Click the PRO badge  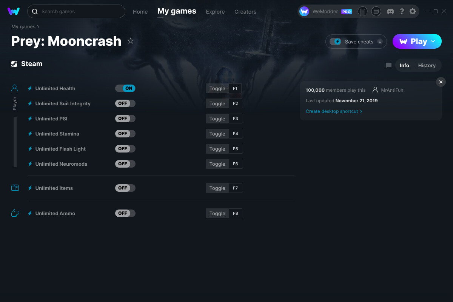coord(347,12)
